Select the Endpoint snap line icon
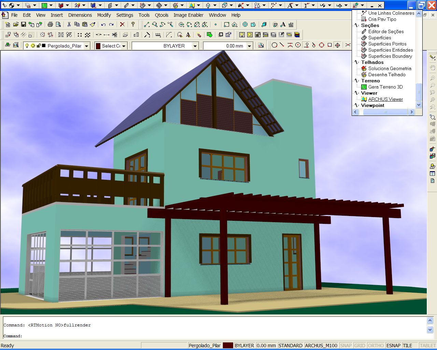437x350 pixels. (x=282, y=45)
